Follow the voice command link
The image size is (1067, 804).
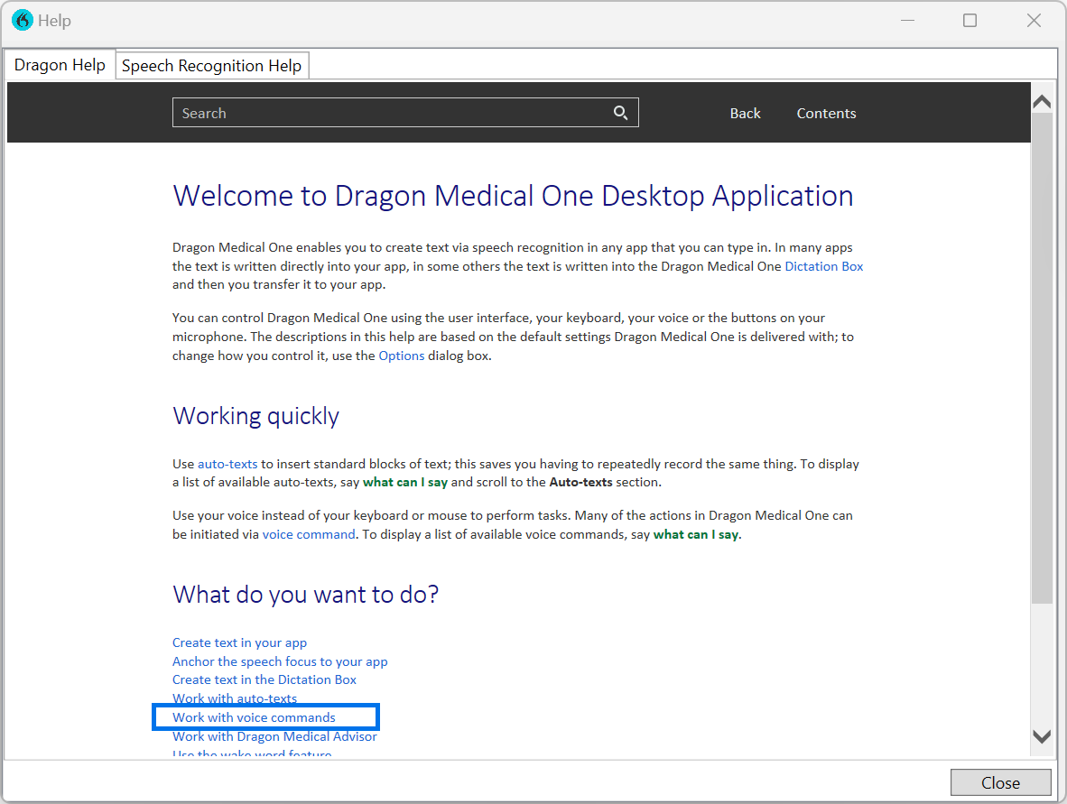click(309, 534)
